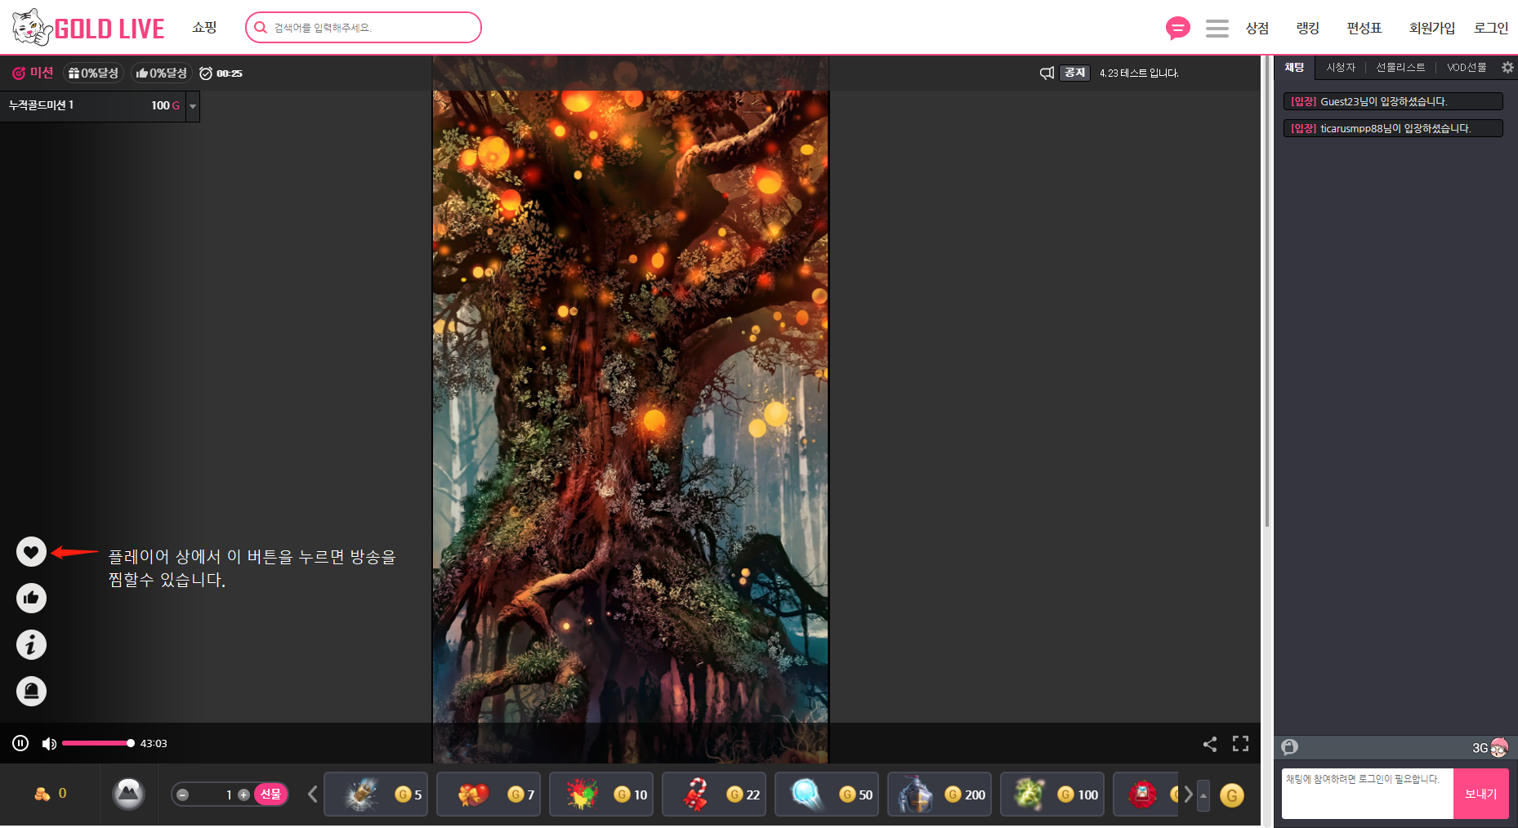Select the 5 gold firecracker gift

point(376,795)
